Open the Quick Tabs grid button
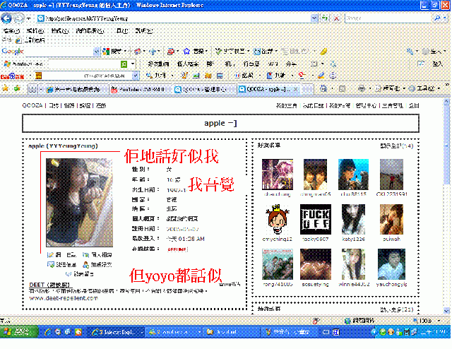Image resolution: width=452 pixels, height=349 pixels. tap(32, 90)
